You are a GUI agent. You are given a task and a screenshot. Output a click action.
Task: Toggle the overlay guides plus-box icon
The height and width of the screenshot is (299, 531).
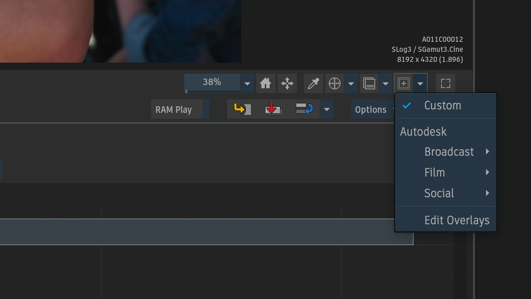(403, 83)
